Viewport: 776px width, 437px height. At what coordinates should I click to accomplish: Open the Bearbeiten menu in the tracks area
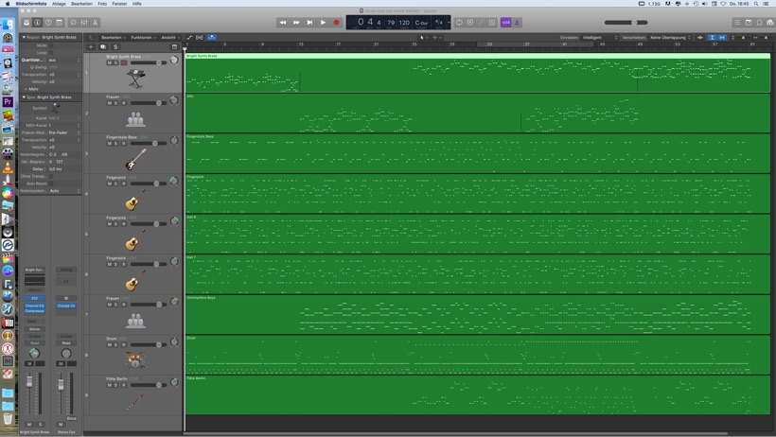(x=113, y=37)
